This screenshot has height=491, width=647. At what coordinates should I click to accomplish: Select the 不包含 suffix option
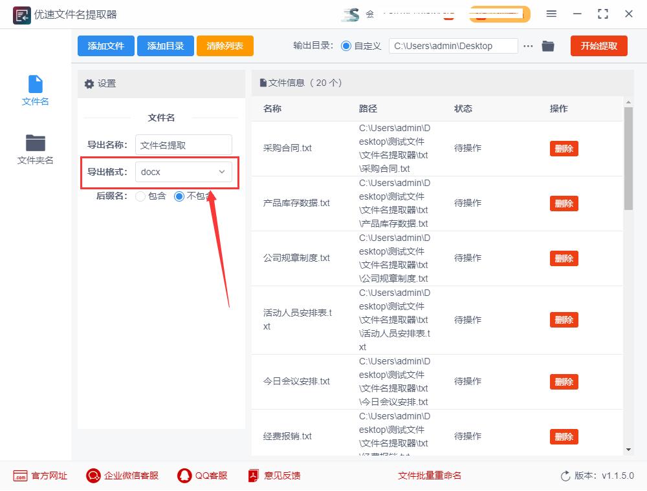[x=180, y=197]
